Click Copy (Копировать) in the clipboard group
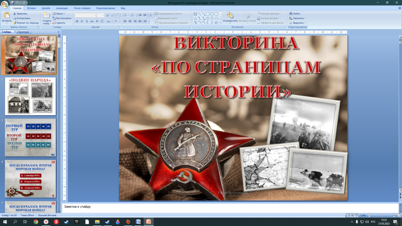Screen dimensions: 402x226 (x=22, y=18)
